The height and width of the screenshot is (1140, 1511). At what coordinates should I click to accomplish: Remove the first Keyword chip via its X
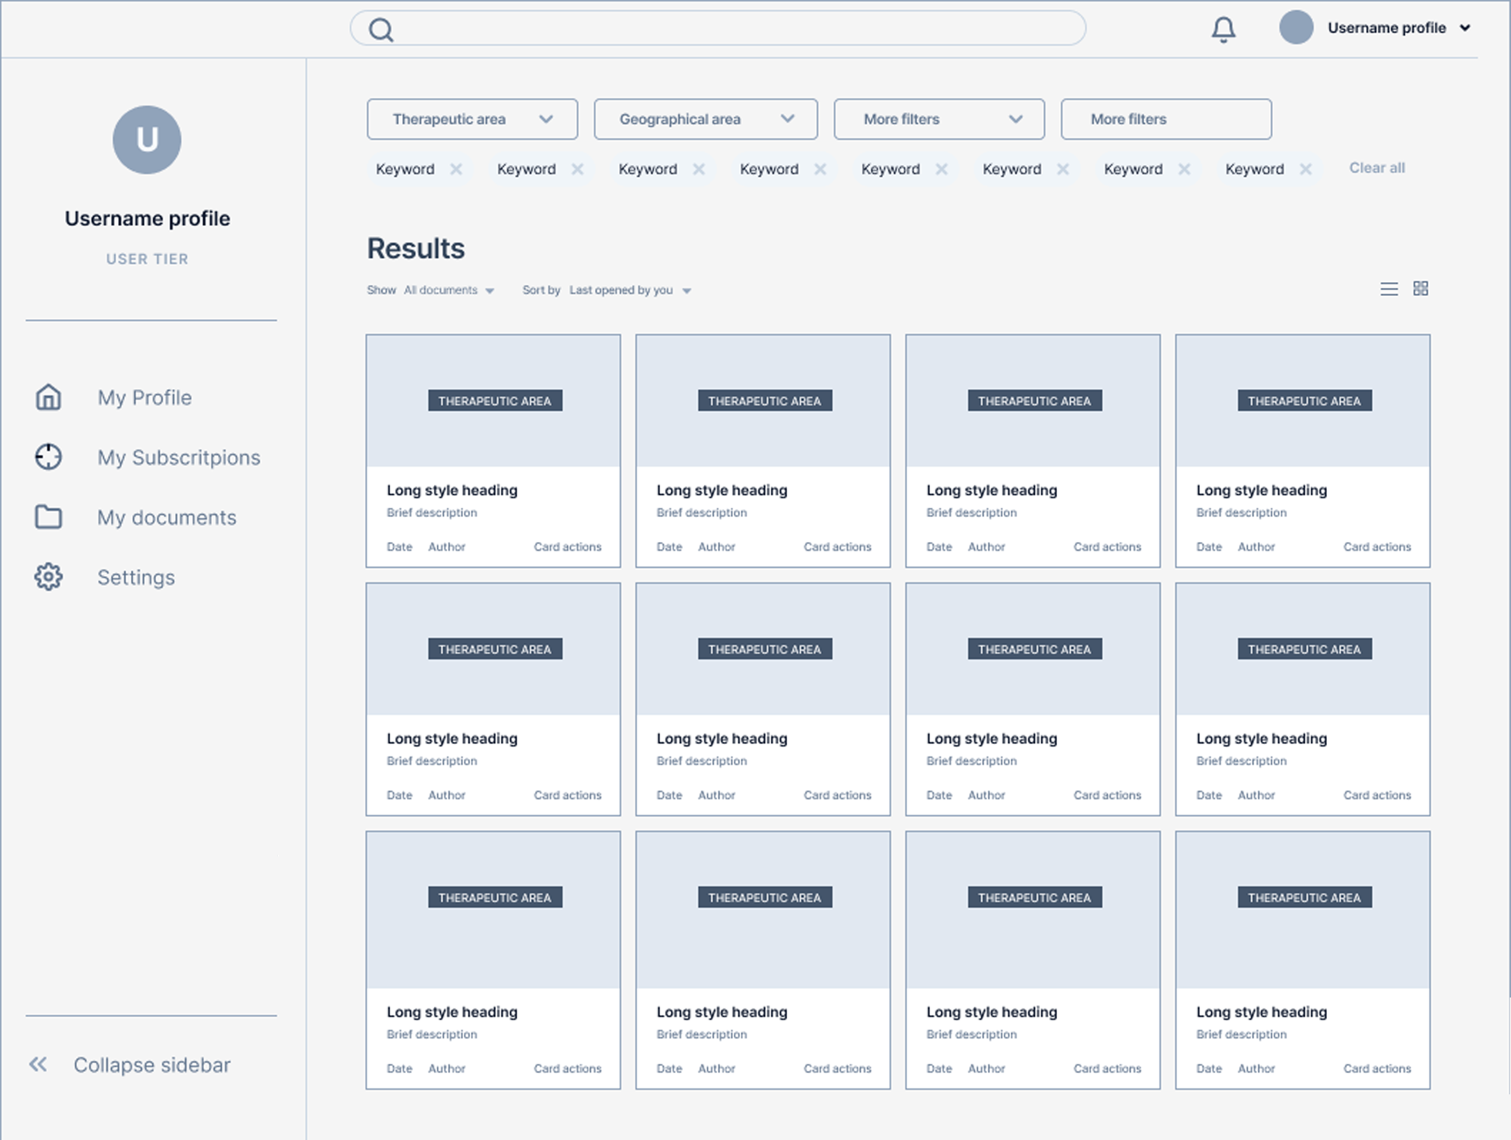456,169
